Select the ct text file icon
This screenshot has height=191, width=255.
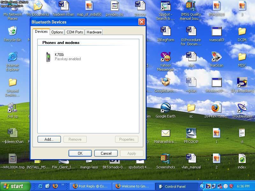pyautogui.click(x=242, y=133)
